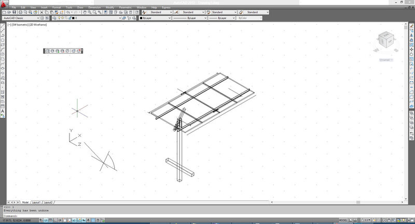The height and width of the screenshot is (224, 415).
Task: Open the Text Style Standard dropdown
Action: point(160,12)
